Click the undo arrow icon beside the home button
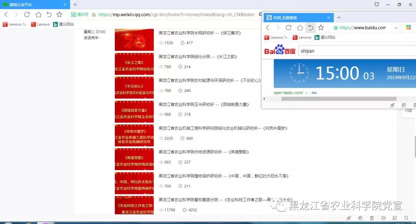Screen dimensions: 416x224 (x=49, y=14)
